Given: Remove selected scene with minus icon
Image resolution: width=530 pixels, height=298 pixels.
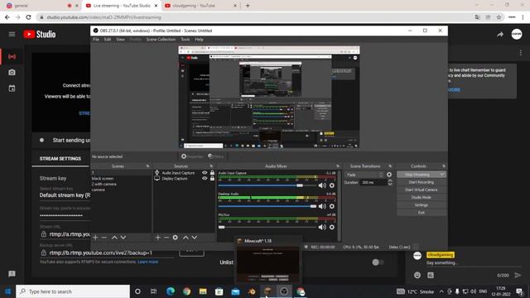Looking at the screenshot, I should pyautogui.click(x=104, y=238).
